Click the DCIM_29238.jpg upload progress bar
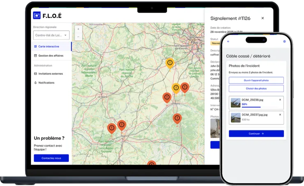Image resolution: width=304 pixels, height=186 pixels. coord(261,107)
